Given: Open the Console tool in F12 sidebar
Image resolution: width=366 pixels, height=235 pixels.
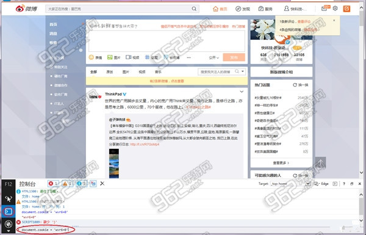Looking at the screenshot, I should (9, 212).
